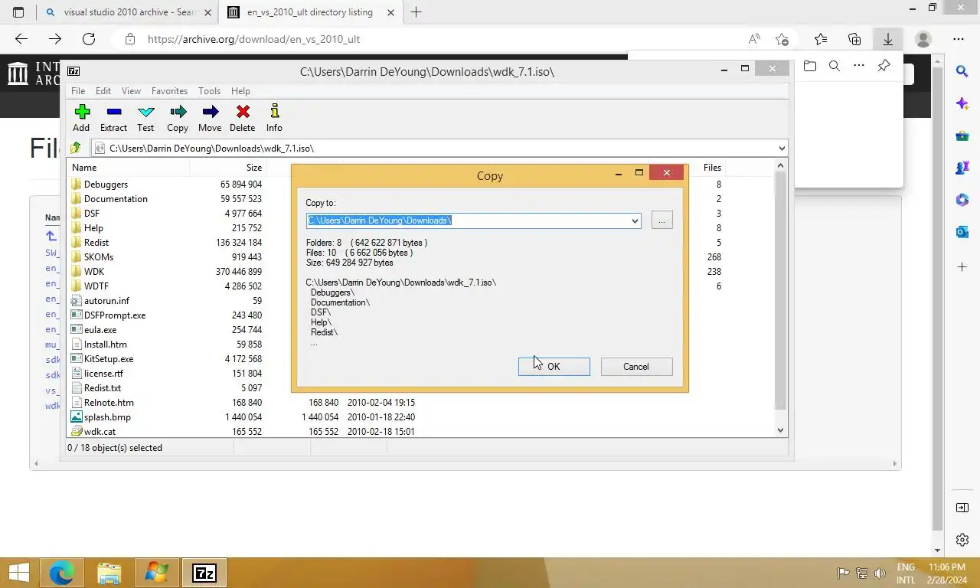The height and width of the screenshot is (588, 980).
Task: Confirm the copy with OK button
Action: pos(554,367)
